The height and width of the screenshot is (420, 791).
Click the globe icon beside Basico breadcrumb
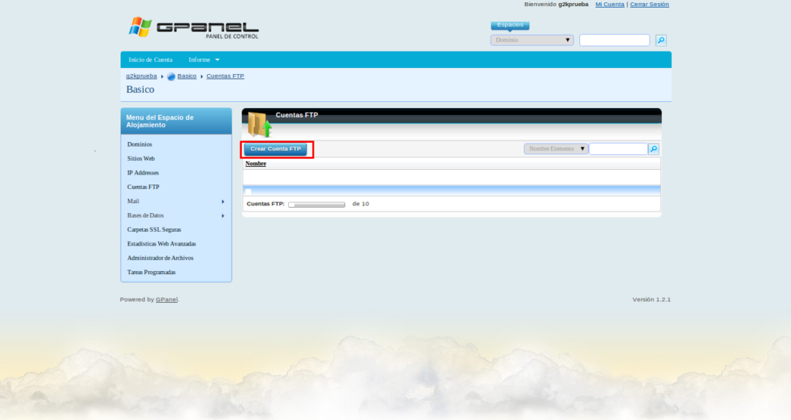(x=171, y=76)
